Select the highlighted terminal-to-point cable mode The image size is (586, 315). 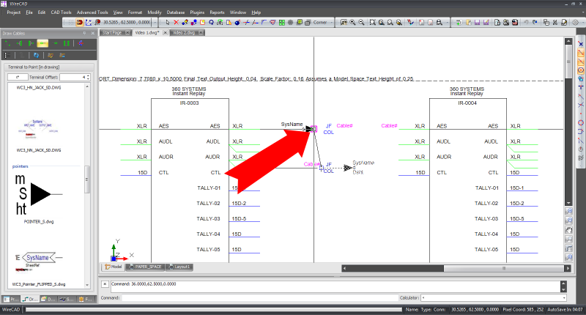click(x=42, y=43)
